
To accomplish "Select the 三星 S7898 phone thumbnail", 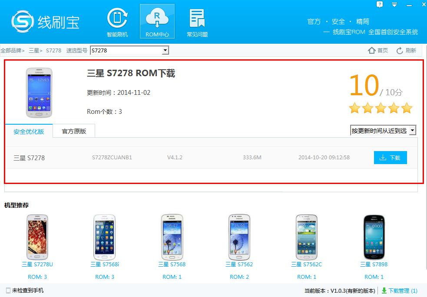I will pyautogui.click(x=374, y=236).
